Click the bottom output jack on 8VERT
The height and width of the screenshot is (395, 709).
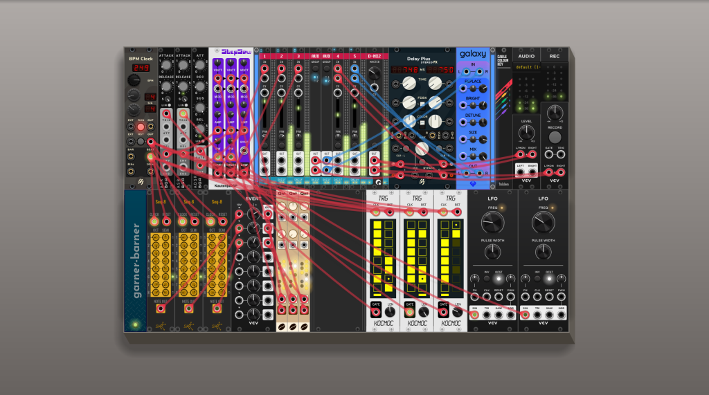tap(268, 314)
